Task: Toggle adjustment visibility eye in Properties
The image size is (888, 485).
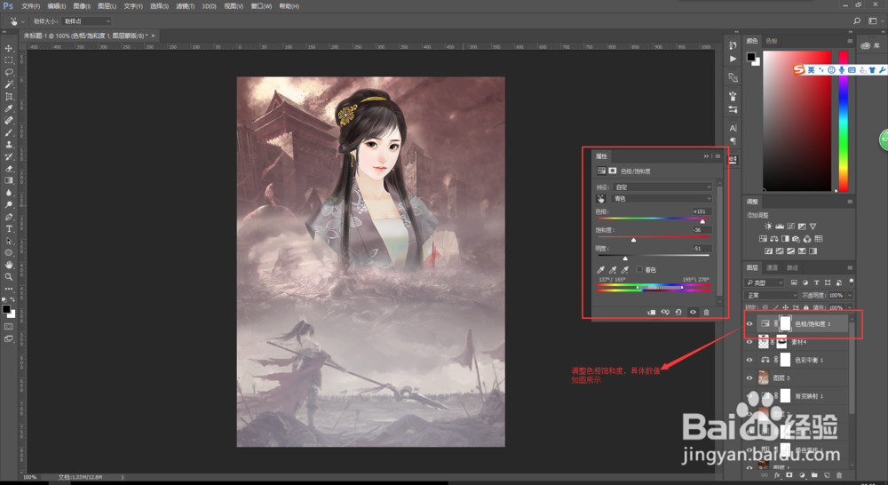Action: pyautogui.click(x=693, y=312)
